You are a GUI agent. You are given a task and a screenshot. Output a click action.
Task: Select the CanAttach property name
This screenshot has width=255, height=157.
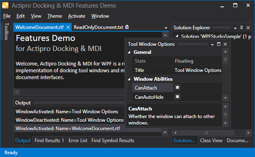pos(153,88)
